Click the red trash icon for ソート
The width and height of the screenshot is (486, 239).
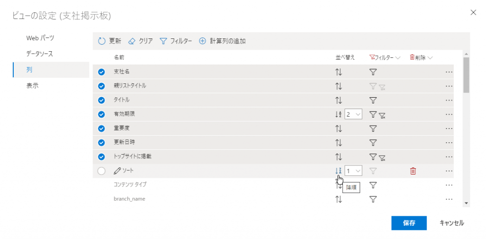click(x=413, y=171)
